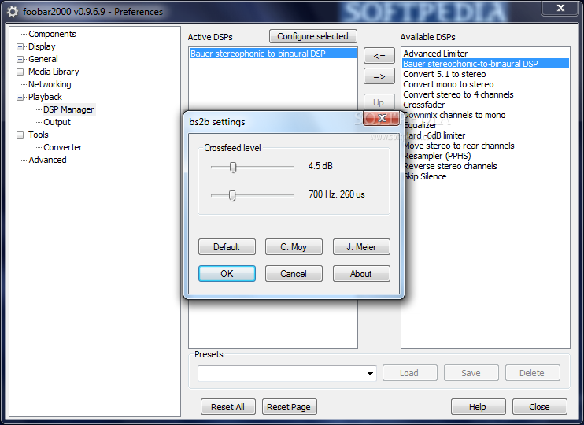Select Networking in preferences tree
This screenshot has width=584, height=425.
(50, 84)
